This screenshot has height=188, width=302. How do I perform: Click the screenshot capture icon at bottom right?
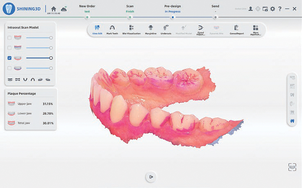click(292, 167)
